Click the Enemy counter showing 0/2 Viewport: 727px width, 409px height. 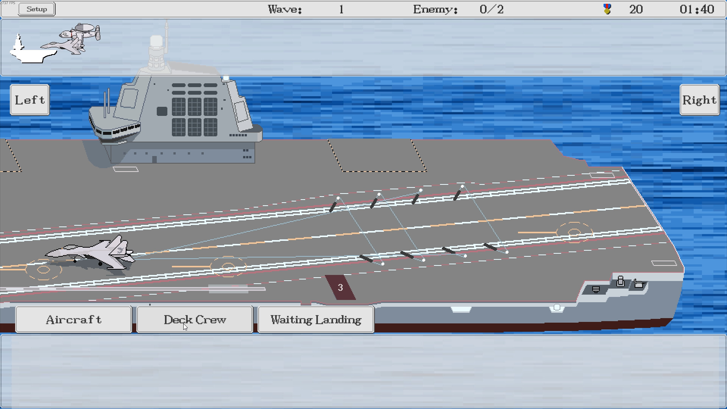pyautogui.click(x=491, y=9)
